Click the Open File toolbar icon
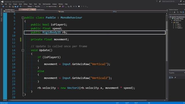This screenshot has height=104, width=185. (13, 6)
